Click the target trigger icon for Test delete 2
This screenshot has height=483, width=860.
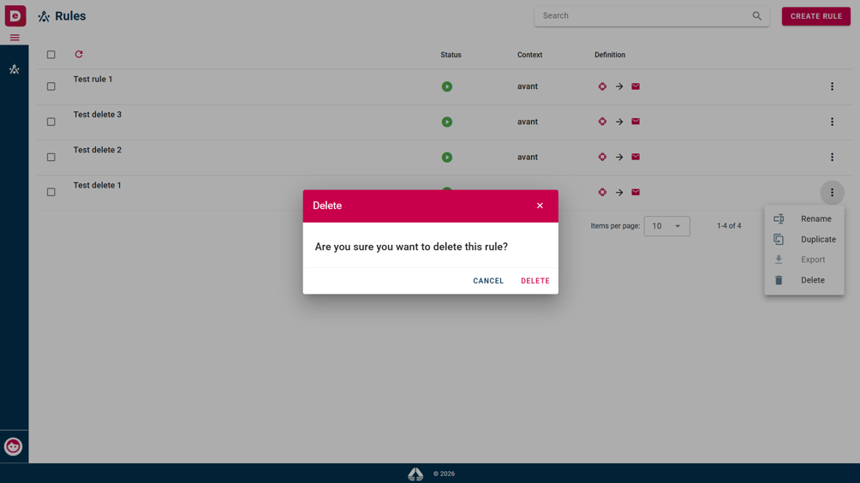click(x=602, y=157)
